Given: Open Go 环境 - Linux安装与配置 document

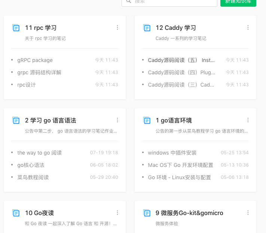Looking at the screenshot, I should (180, 177).
